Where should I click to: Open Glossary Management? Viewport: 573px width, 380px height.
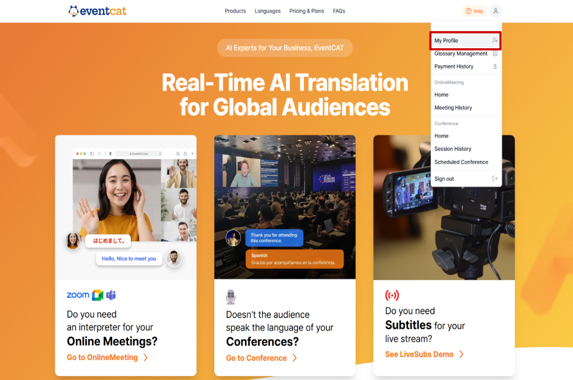pos(466,54)
